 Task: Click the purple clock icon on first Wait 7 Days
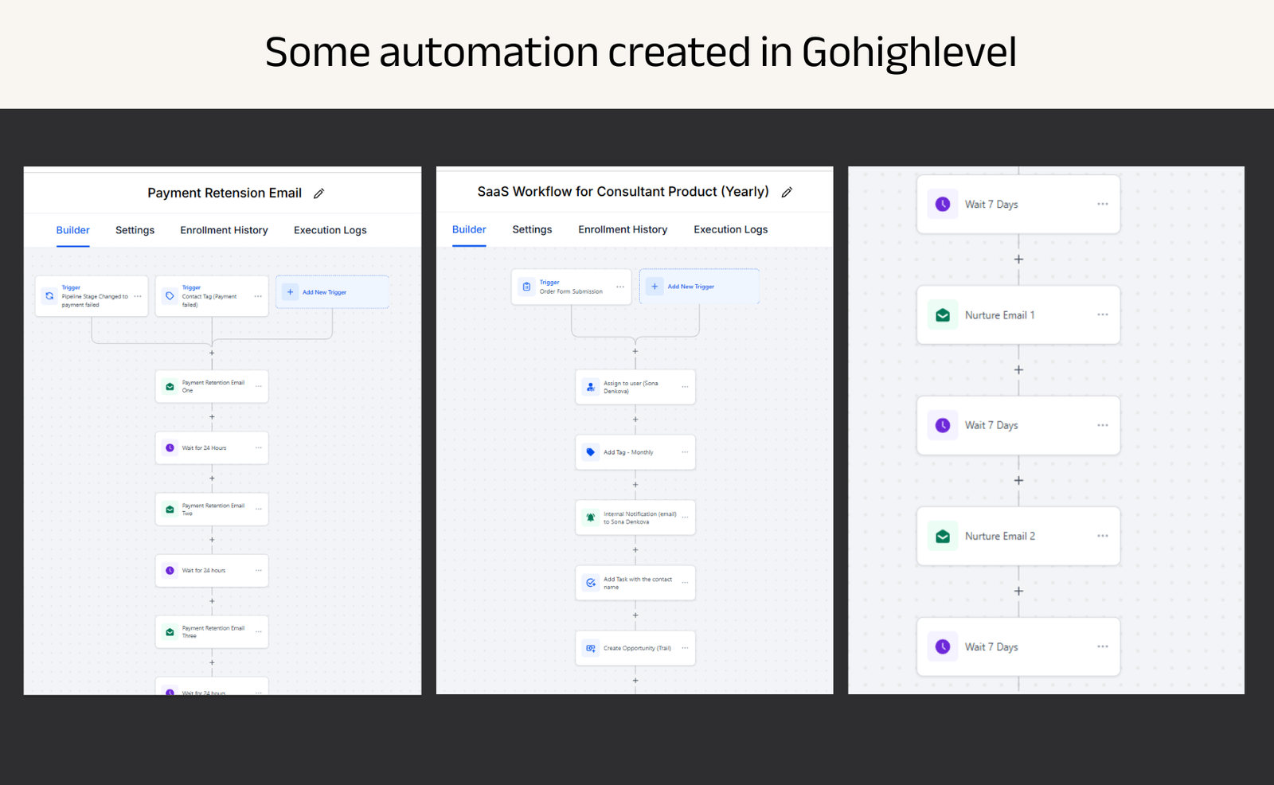[x=943, y=205]
